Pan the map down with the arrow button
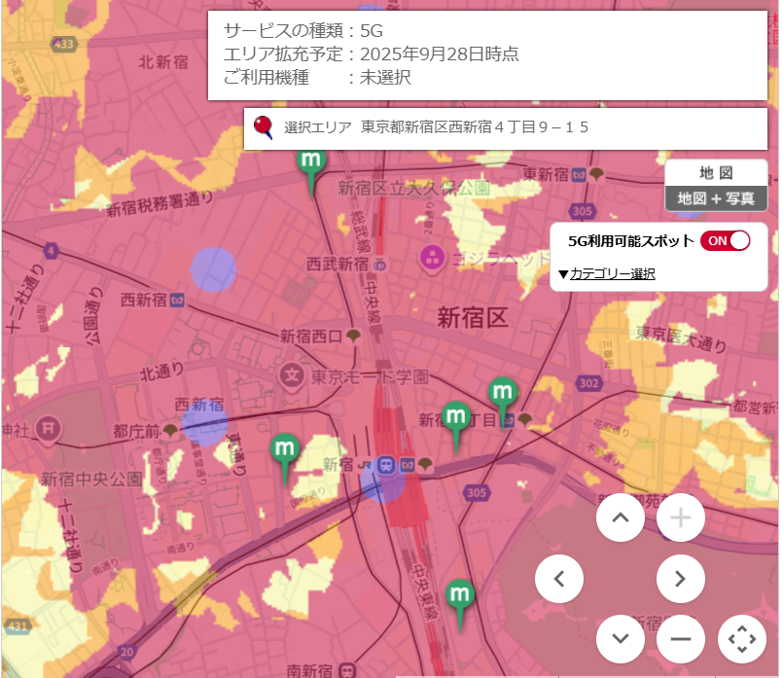Viewport: 783px width, 678px height. click(x=620, y=639)
